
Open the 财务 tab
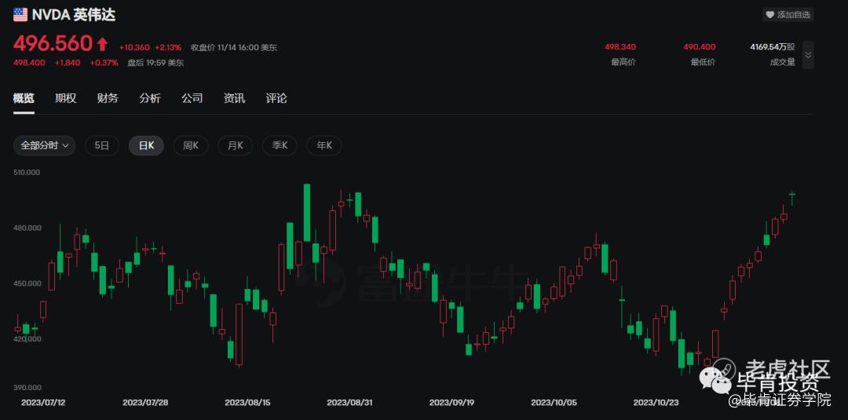pos(108,98)
